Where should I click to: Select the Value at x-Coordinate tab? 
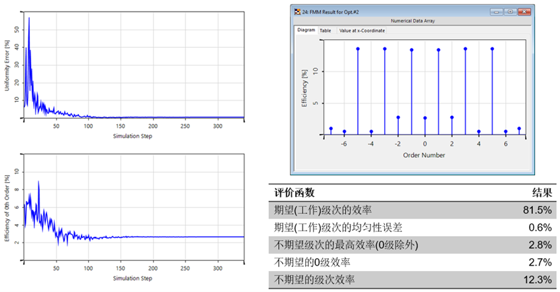pyautogui.click(x=362, y=31)
